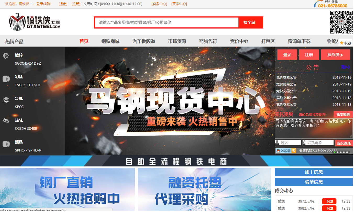
Task: Open the 钢厂直销 promotional banner
Action: [x=67, y=189]
